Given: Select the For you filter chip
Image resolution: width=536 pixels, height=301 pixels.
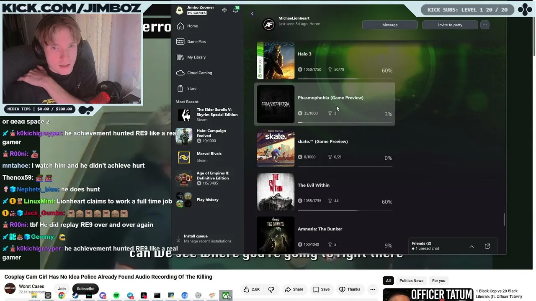Looking at the screenshot, I should point(438,281).
